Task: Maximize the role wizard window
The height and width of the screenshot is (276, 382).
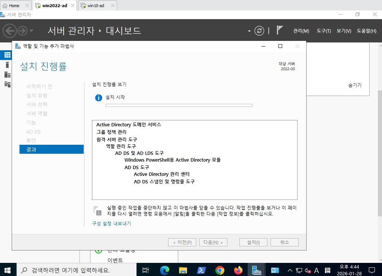Action: pyautogui.click(x=280, y=46)
